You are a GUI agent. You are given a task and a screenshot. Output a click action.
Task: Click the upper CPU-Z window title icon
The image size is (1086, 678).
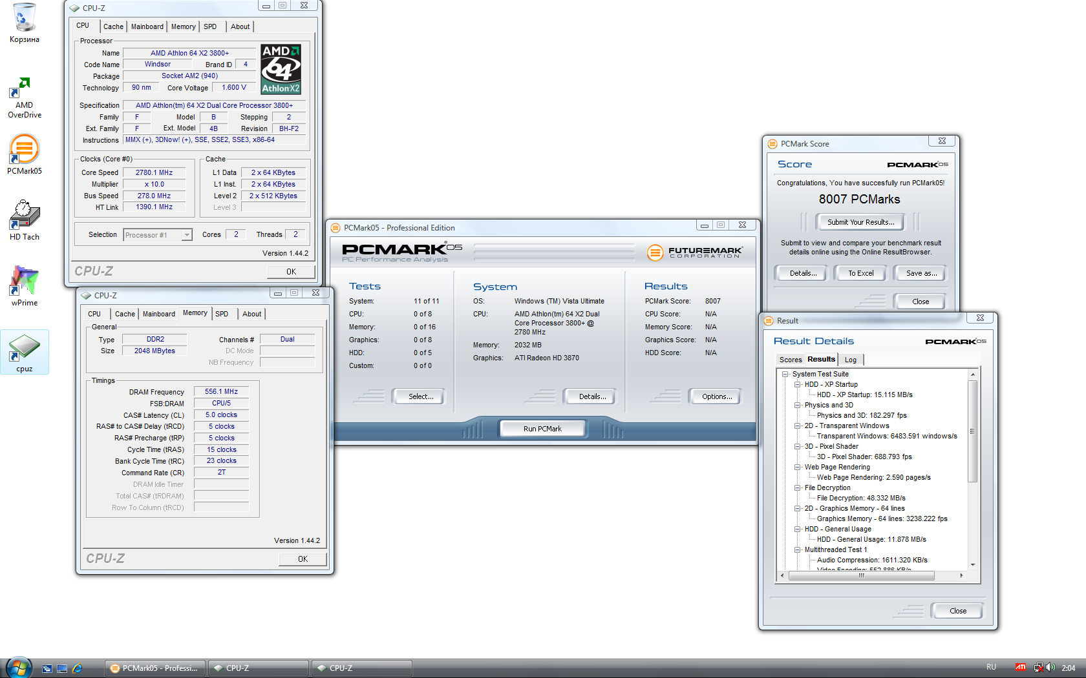74,8
